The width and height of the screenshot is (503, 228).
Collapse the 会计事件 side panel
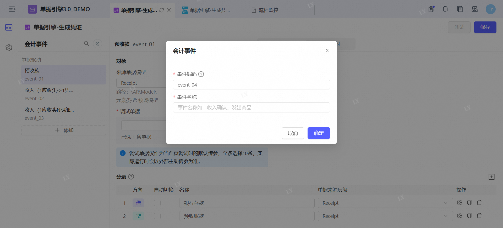97,44
